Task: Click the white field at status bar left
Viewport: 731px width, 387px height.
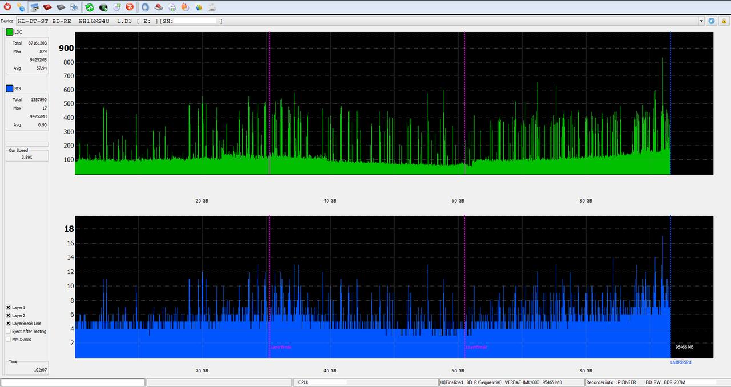Action: pos(73,382)
